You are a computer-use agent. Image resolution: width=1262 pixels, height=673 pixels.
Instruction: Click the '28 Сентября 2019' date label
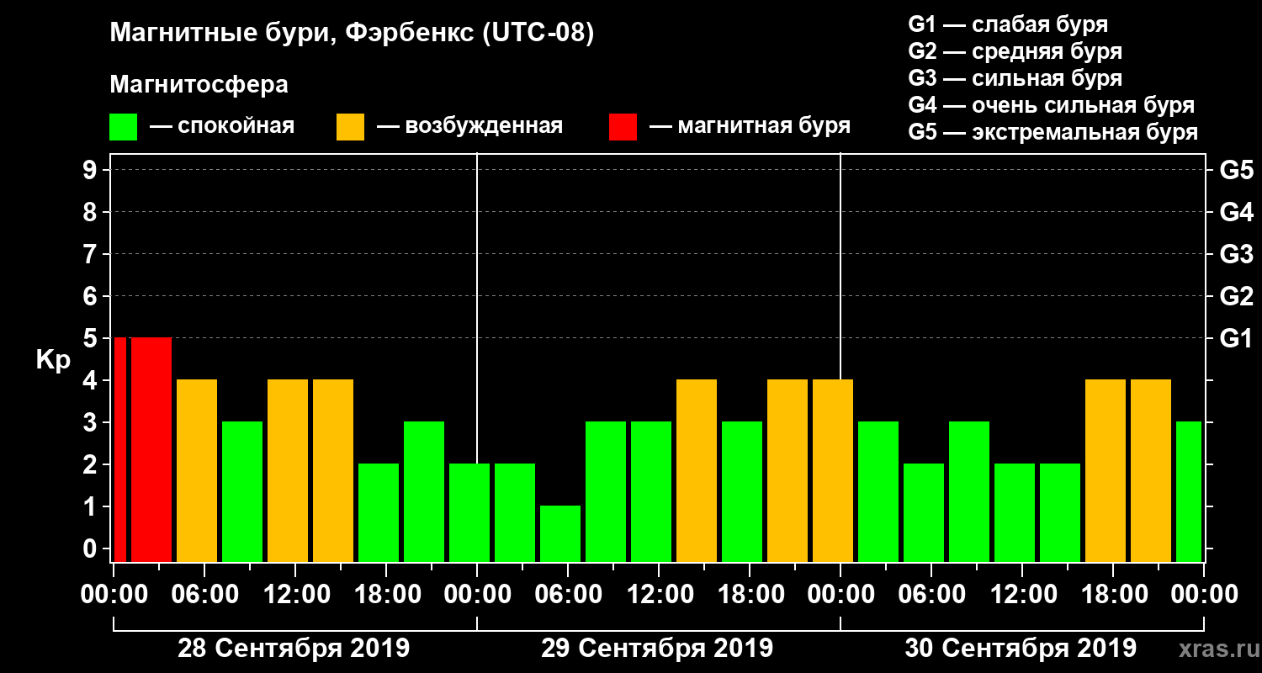click(294, 649)
